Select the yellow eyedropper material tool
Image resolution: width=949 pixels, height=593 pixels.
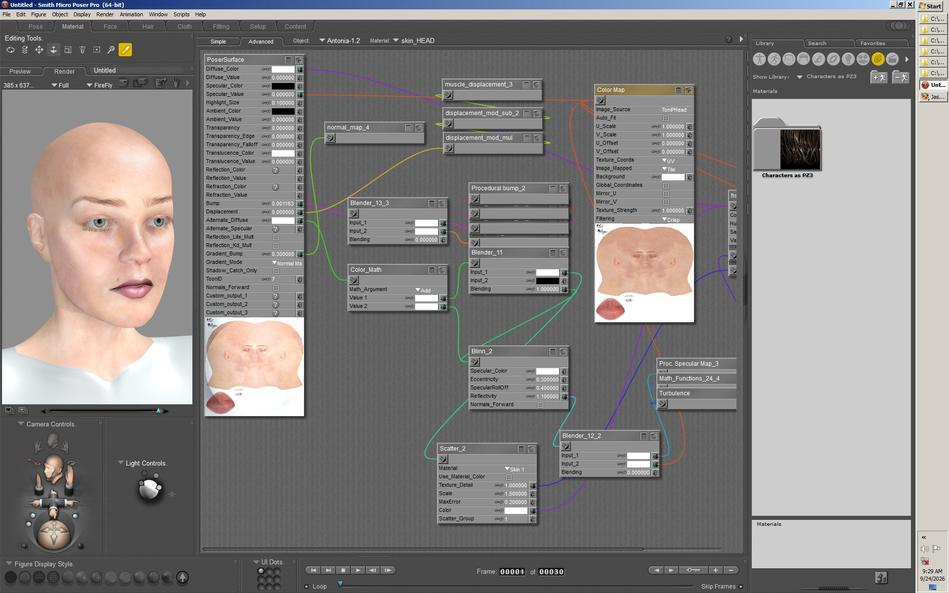[x=126, y=50]
